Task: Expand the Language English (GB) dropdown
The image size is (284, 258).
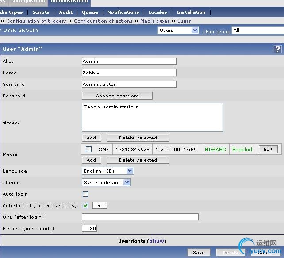Action: point(108,171)
